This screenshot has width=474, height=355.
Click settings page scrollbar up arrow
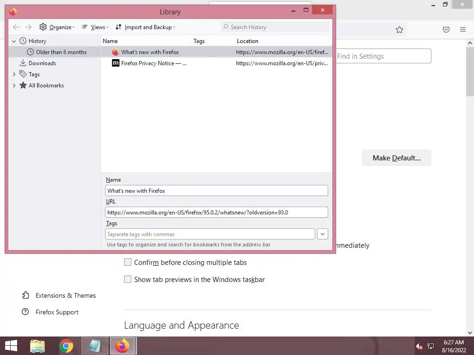click(470, 43)
